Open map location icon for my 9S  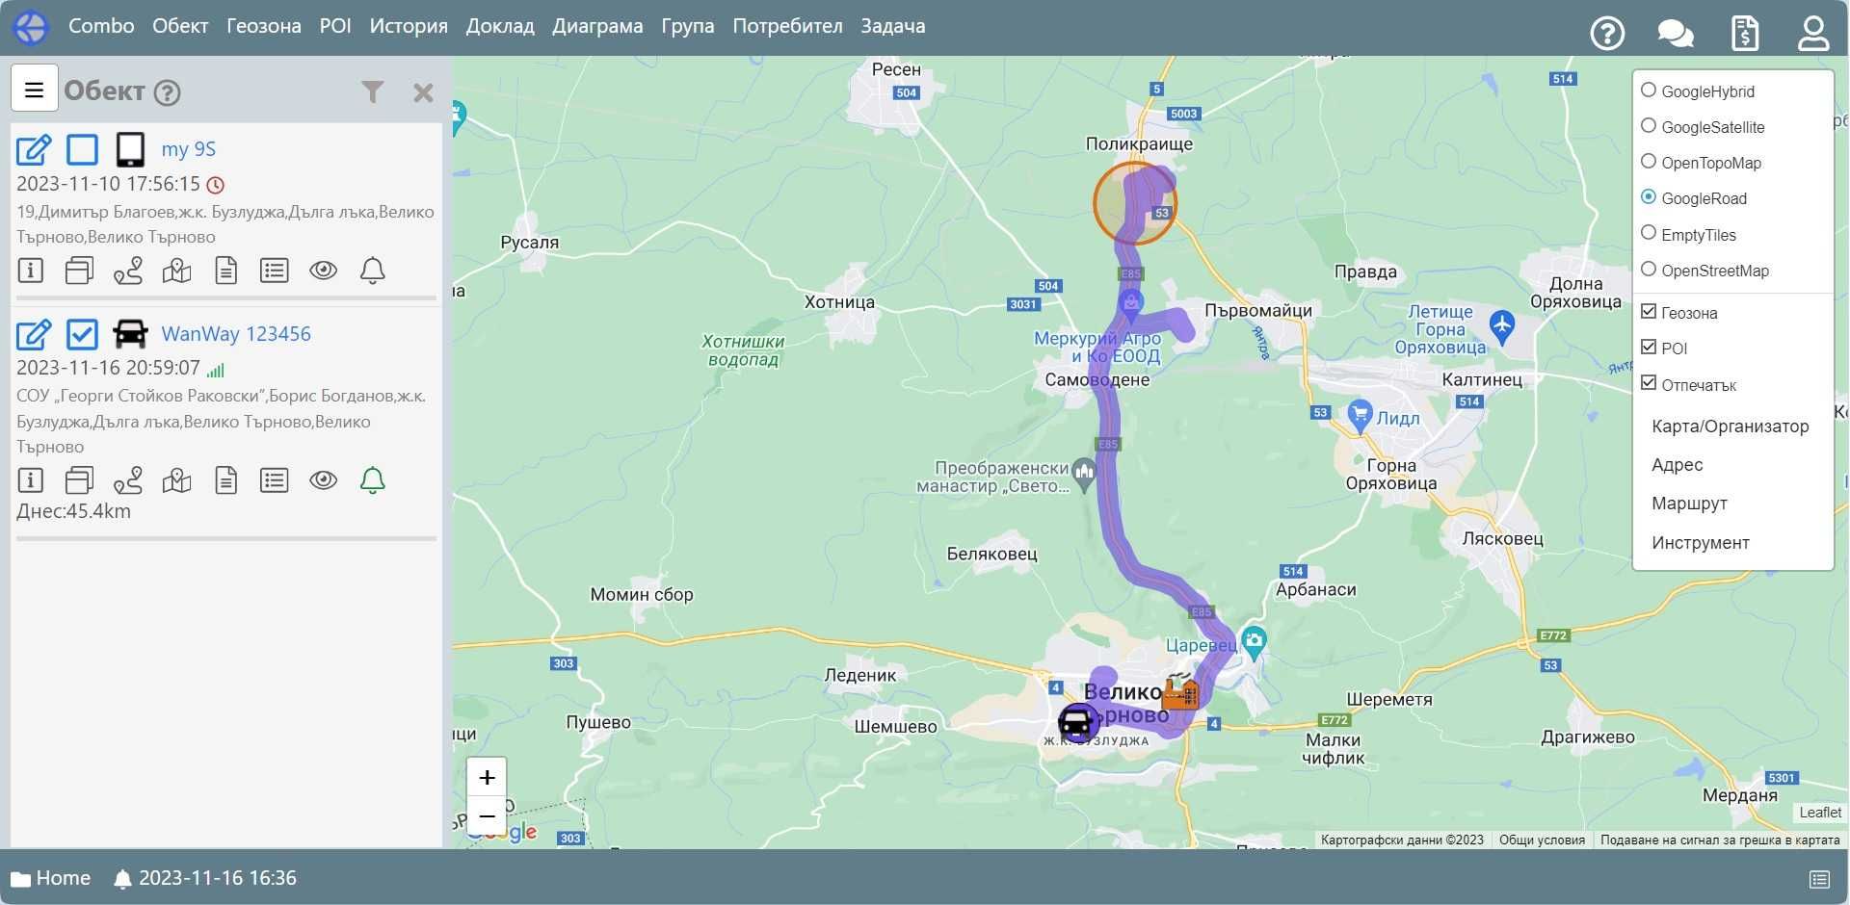[177, 271]
